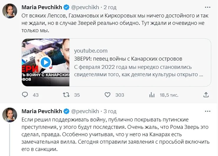The width and height of the screenshot is (218, 156).
Task: Retweet the first tweet about Звери
Action: coord(67,95)
